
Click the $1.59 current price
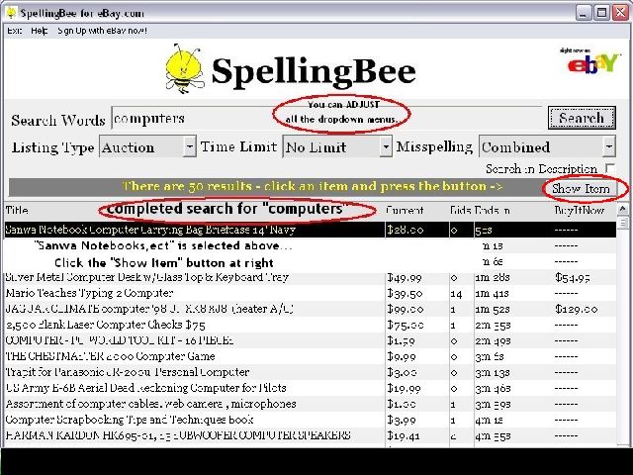pos(402,340)
